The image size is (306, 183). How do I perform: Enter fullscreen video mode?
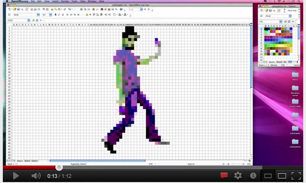click(296, 176)
